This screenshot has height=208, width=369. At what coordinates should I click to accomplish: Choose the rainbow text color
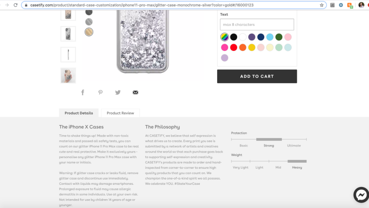(225, 37)
